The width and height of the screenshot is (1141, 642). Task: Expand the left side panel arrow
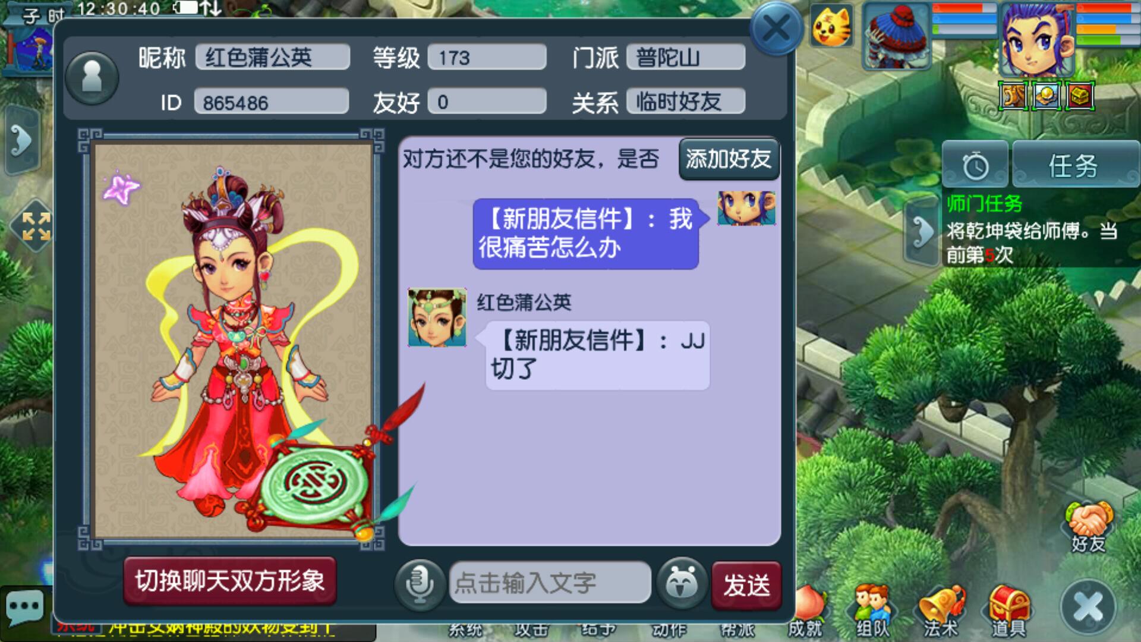click(x=21, y=141)
